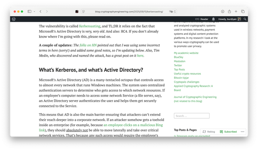Screen dimensions: 258x150
Task: Open the Twitter profile link
Action: click(x=178, y=65)
